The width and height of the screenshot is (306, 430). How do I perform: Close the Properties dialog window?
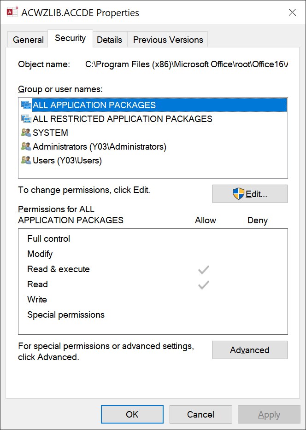(x=292, y=12)
